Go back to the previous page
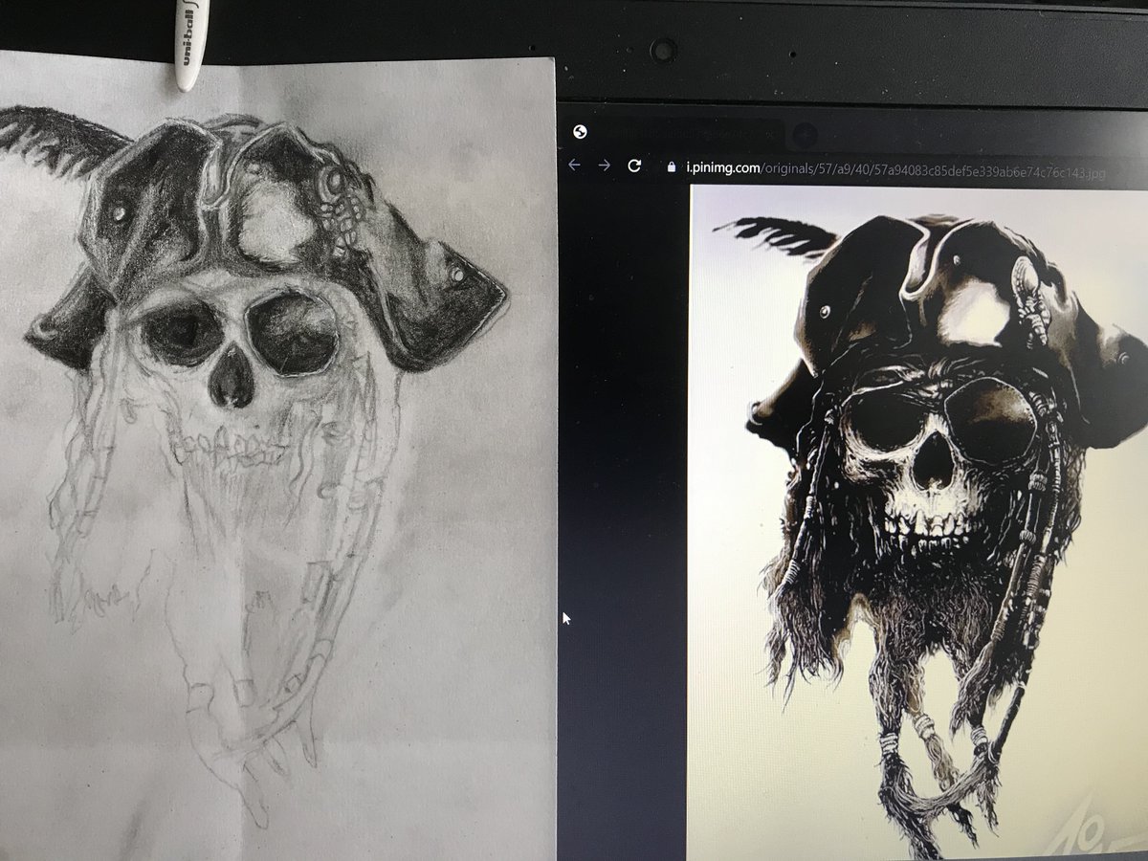Viewport: 1148px width, 861px height. pyautogui.click(x=574, y=166)
